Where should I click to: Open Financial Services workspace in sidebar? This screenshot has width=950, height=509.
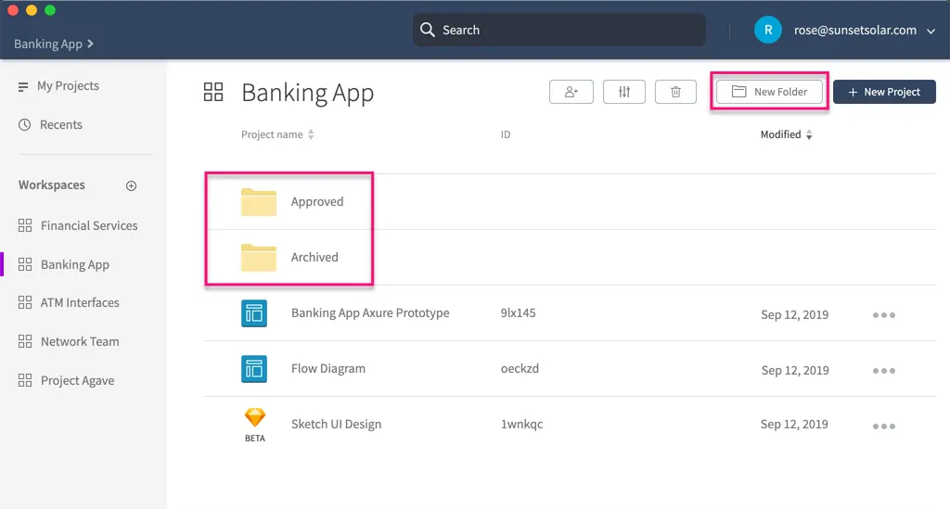(x=89, y=225)
